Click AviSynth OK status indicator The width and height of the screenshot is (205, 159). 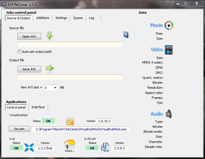(92, 148)
